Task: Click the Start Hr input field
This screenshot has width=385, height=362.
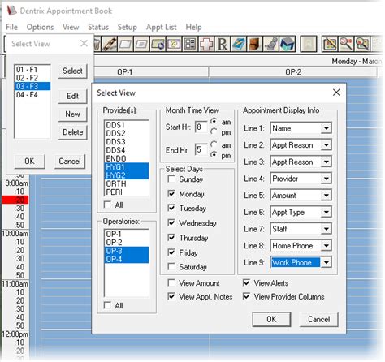Action: click(x=201, y=127)
